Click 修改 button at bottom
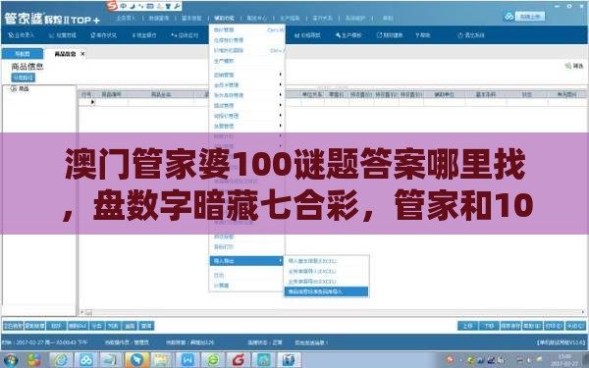Screen dimensions: 589x368 (x=56, y=326)
